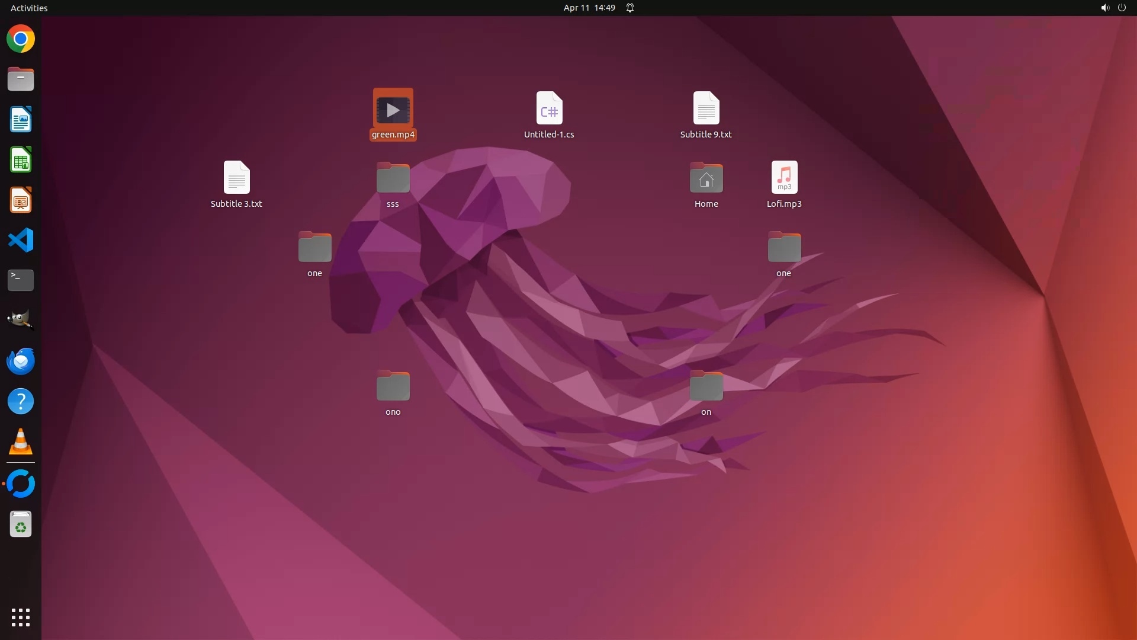The width and height of the screenshot is (1137, 640).
Task: Click the Help question mark icon
Action: (21, 401)
